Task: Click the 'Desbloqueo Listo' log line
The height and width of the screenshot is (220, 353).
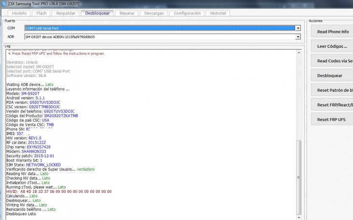Action: point(21,214)
